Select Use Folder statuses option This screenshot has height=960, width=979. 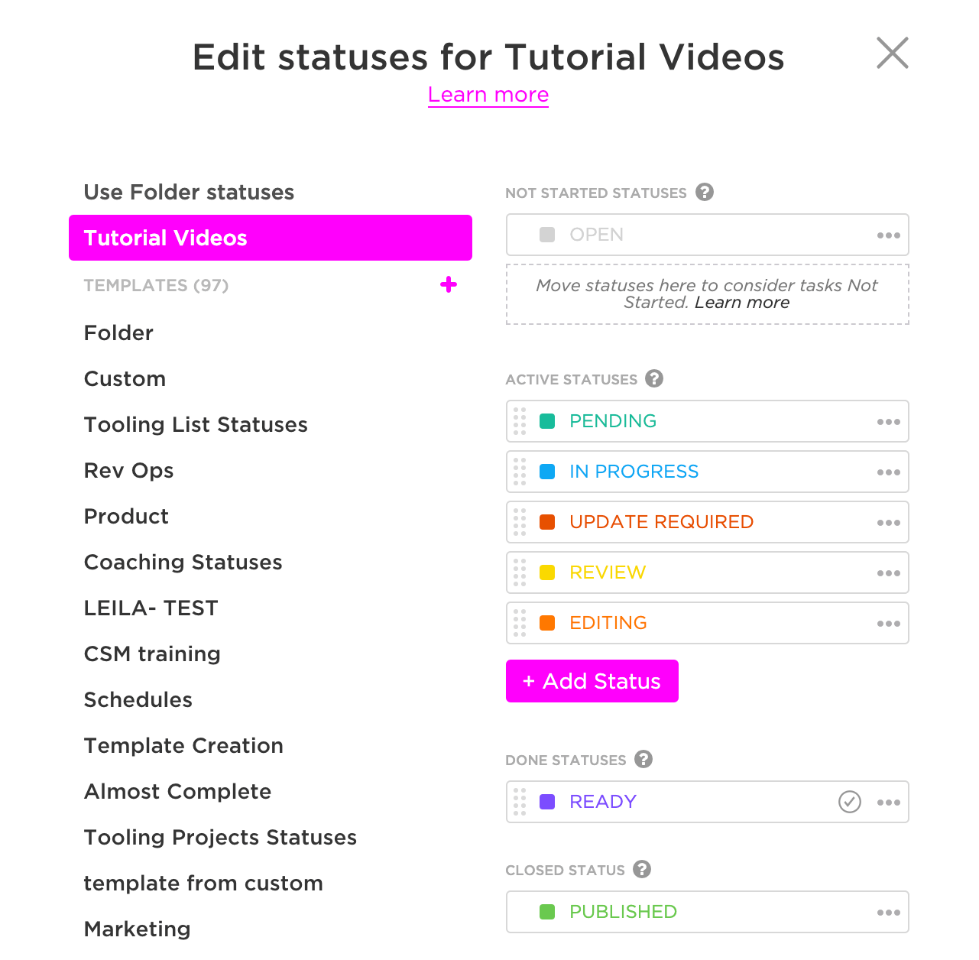coord(189,192)
